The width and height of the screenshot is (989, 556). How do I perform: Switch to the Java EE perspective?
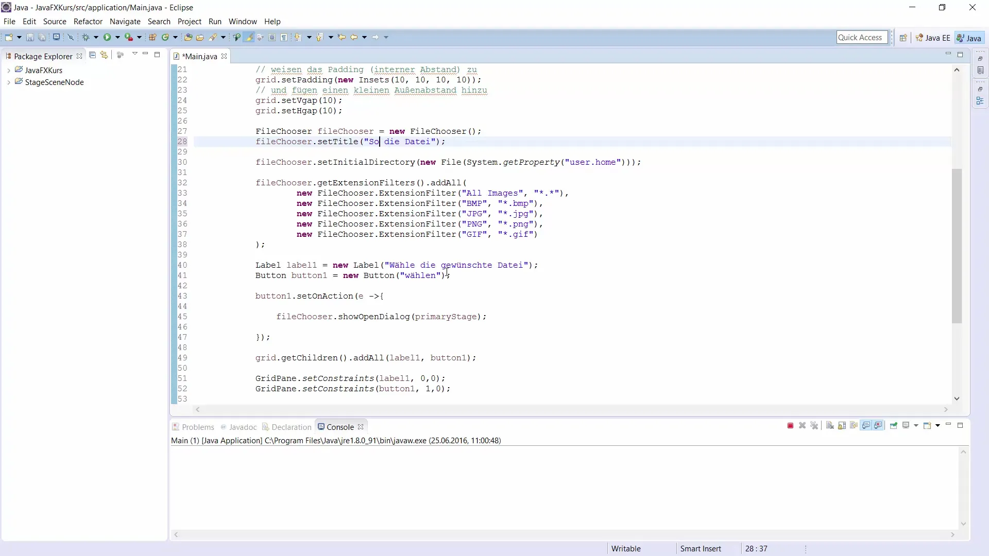click(x=933, y=38)
